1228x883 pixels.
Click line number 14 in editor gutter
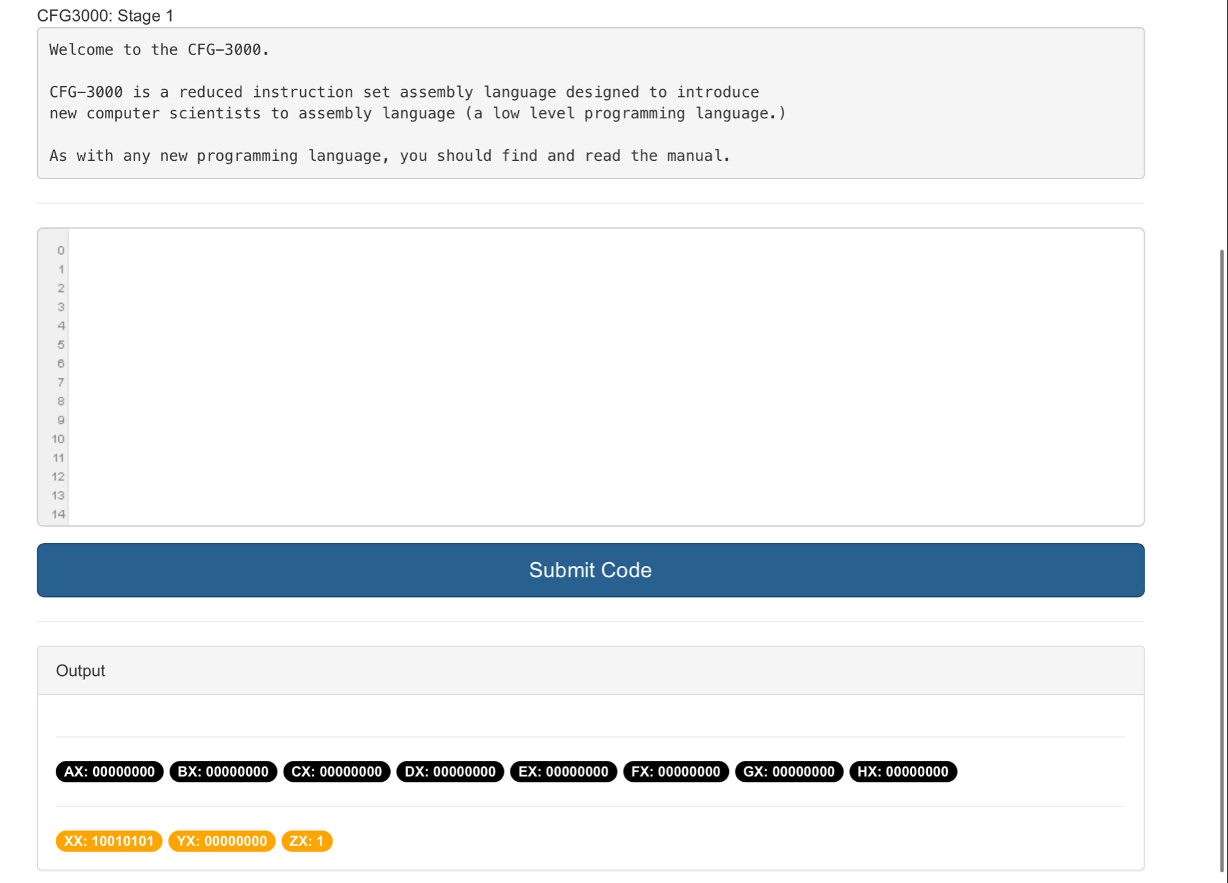[58, 514]
